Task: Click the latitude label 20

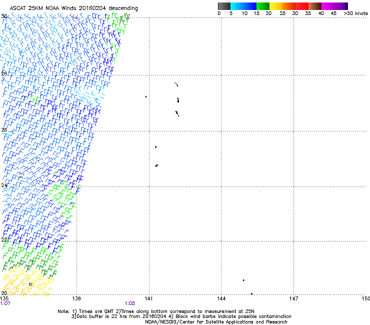Action: pyautogui.click(x=4, y=293)
